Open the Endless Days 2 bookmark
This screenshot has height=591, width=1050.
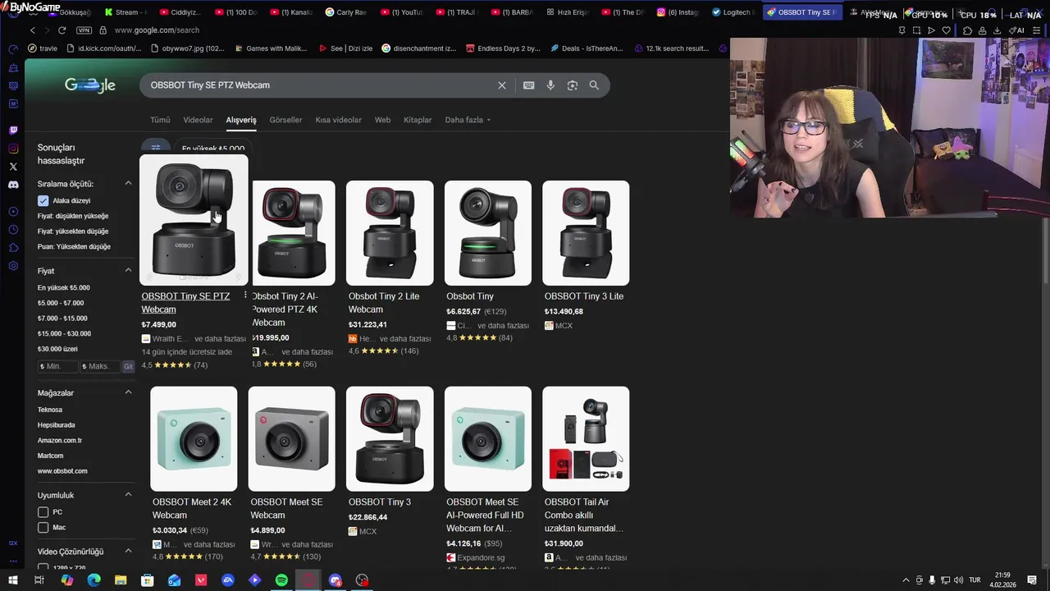(502, 48)
